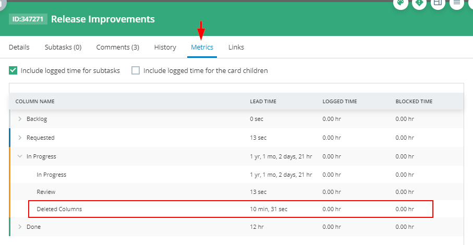Switch to the Details tab
473x245 pixels.
[x=19, y=47]
